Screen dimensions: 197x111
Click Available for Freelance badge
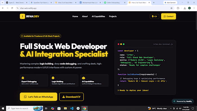tap(41, 36)
